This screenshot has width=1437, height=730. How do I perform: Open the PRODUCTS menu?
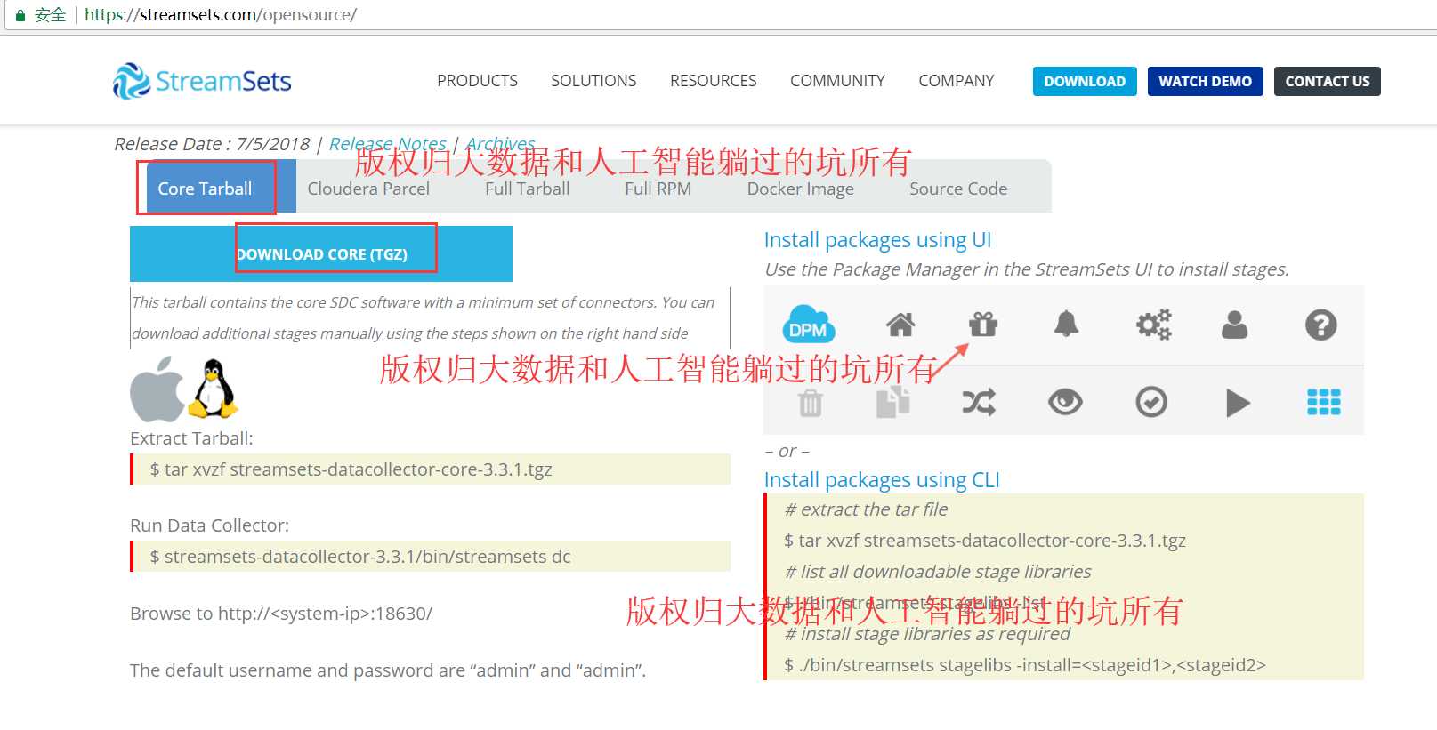477,81
